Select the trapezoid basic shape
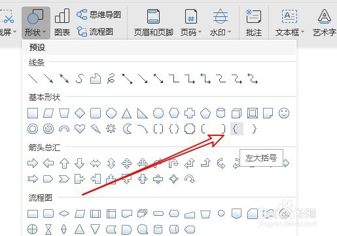This screenshot has height=236, width=337. [x=64, y=113]
